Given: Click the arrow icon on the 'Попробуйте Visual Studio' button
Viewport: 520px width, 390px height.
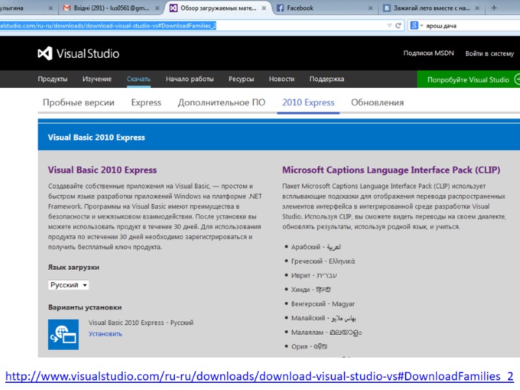Looking at the screenshot, I should click(517, 79).
